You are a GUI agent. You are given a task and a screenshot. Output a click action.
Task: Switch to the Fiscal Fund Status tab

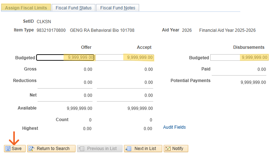73,8
